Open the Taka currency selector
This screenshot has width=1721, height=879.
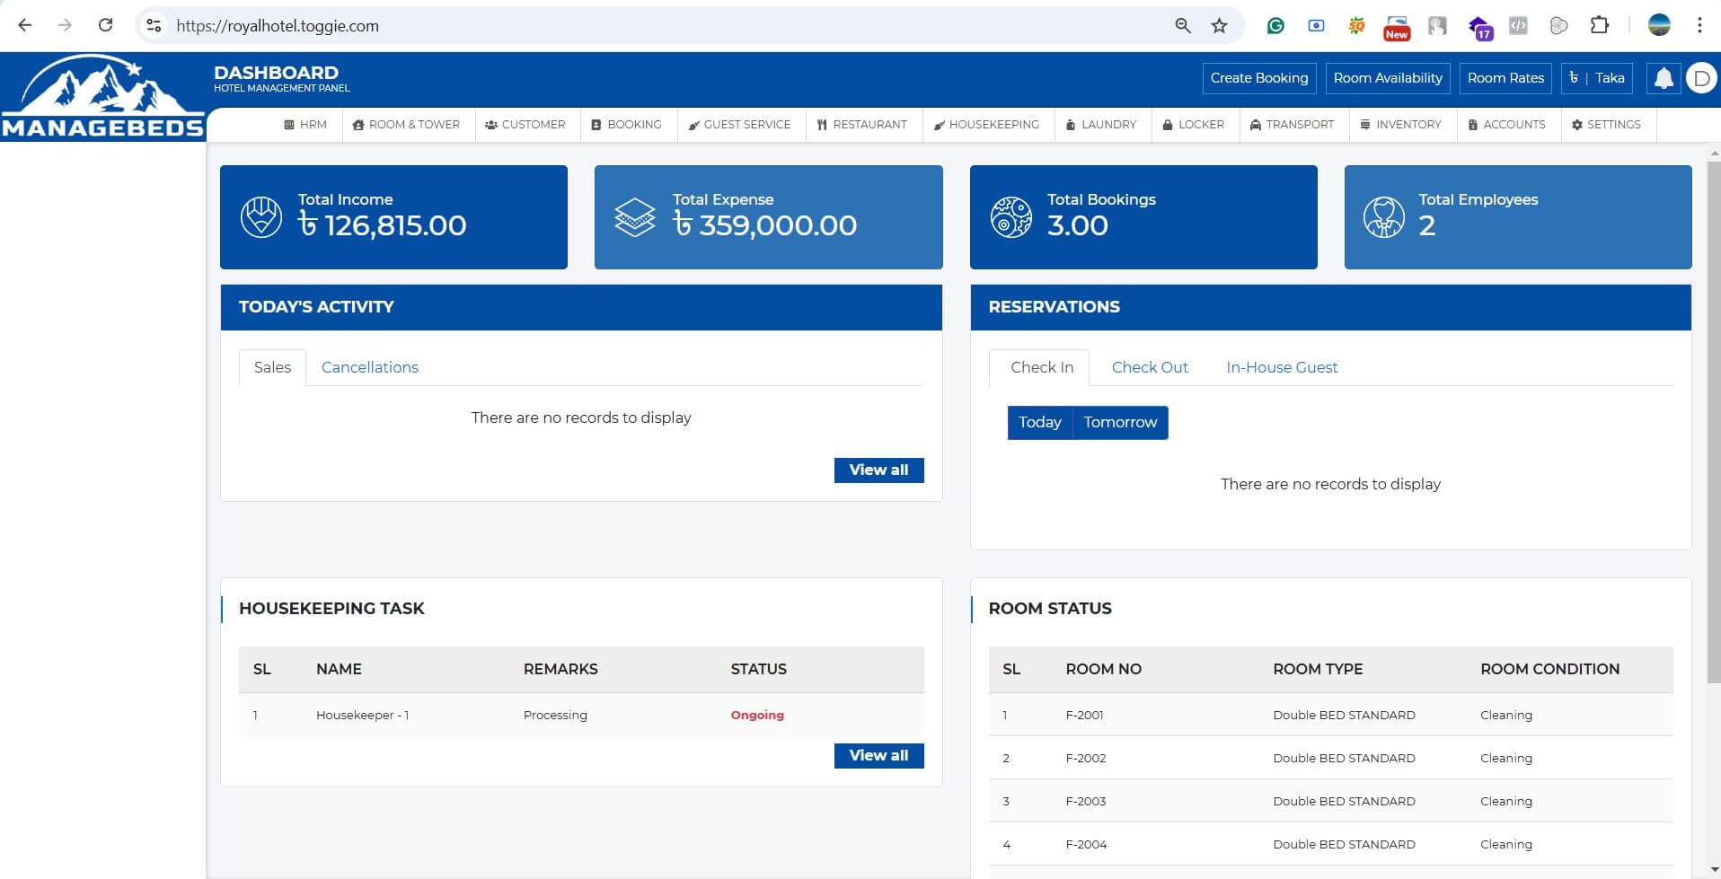[x=1596, y=78]
